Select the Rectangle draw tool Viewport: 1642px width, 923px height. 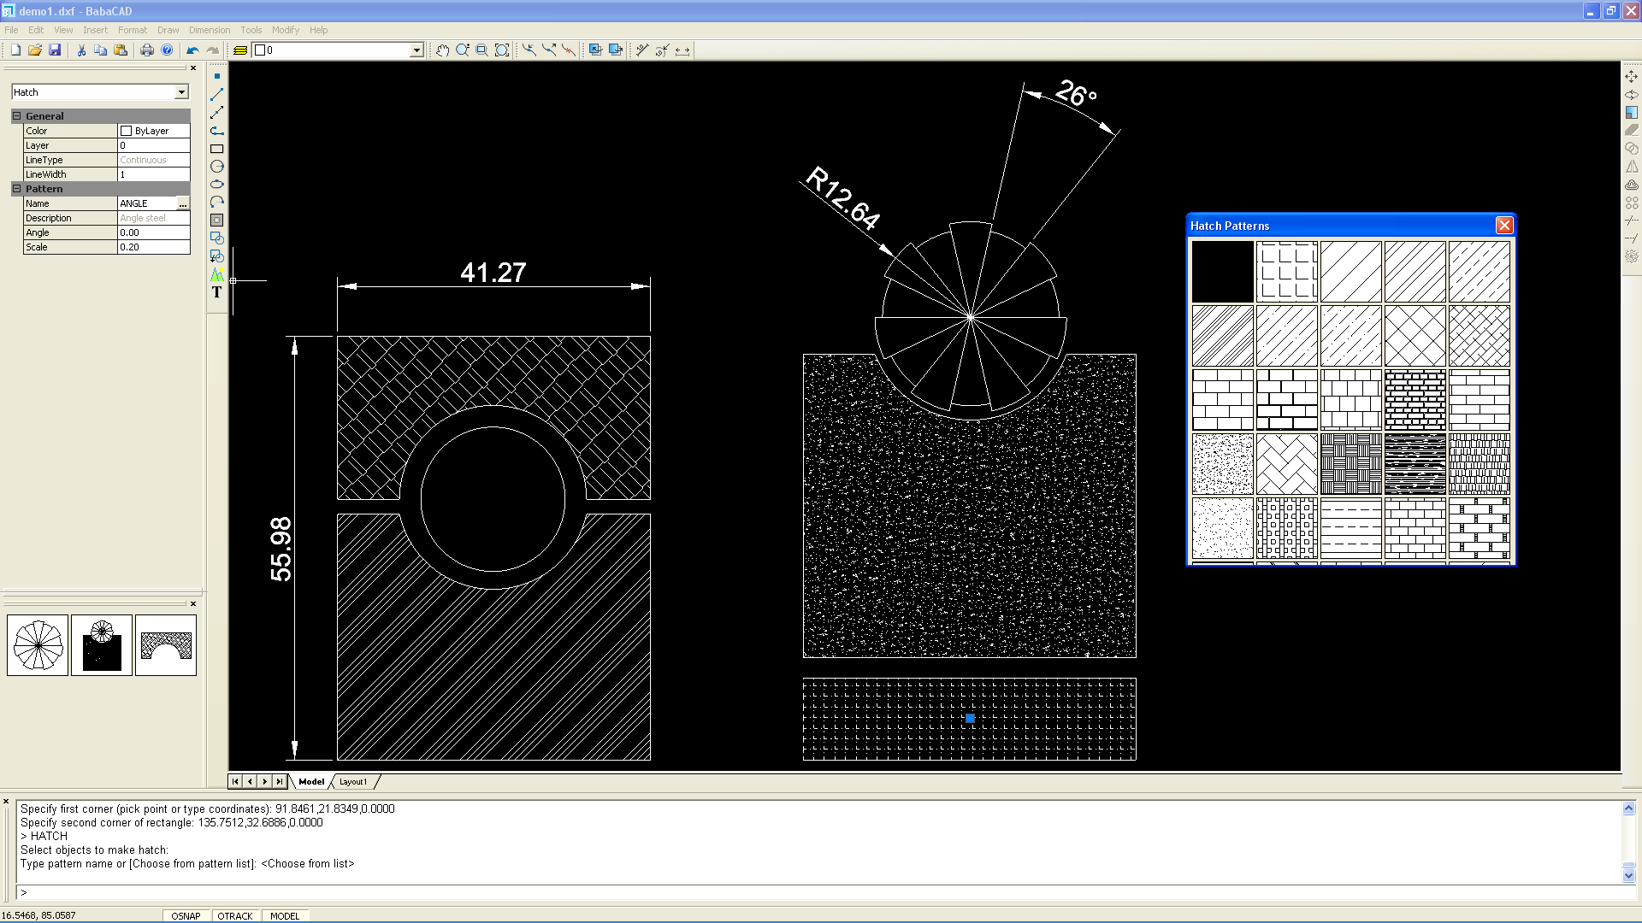(x=217, y=149)
